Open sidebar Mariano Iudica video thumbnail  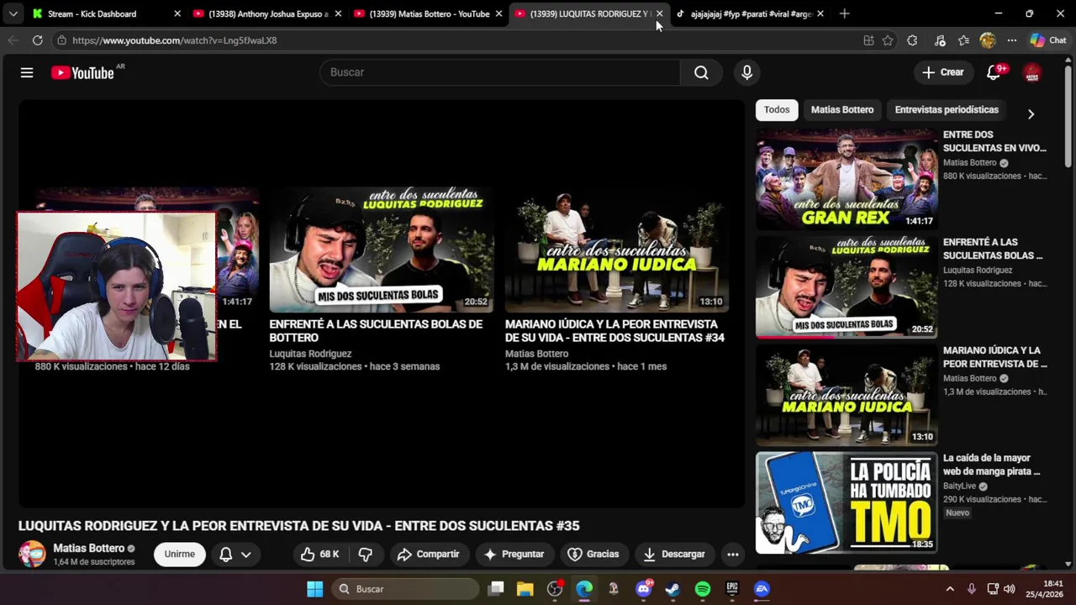pyautogui.click(x=847, y=395)
